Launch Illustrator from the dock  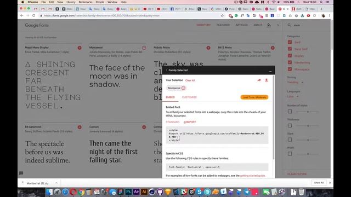point(144,192)
